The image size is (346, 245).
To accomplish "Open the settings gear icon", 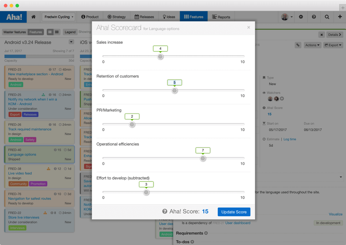I will (x=301, y=17).
